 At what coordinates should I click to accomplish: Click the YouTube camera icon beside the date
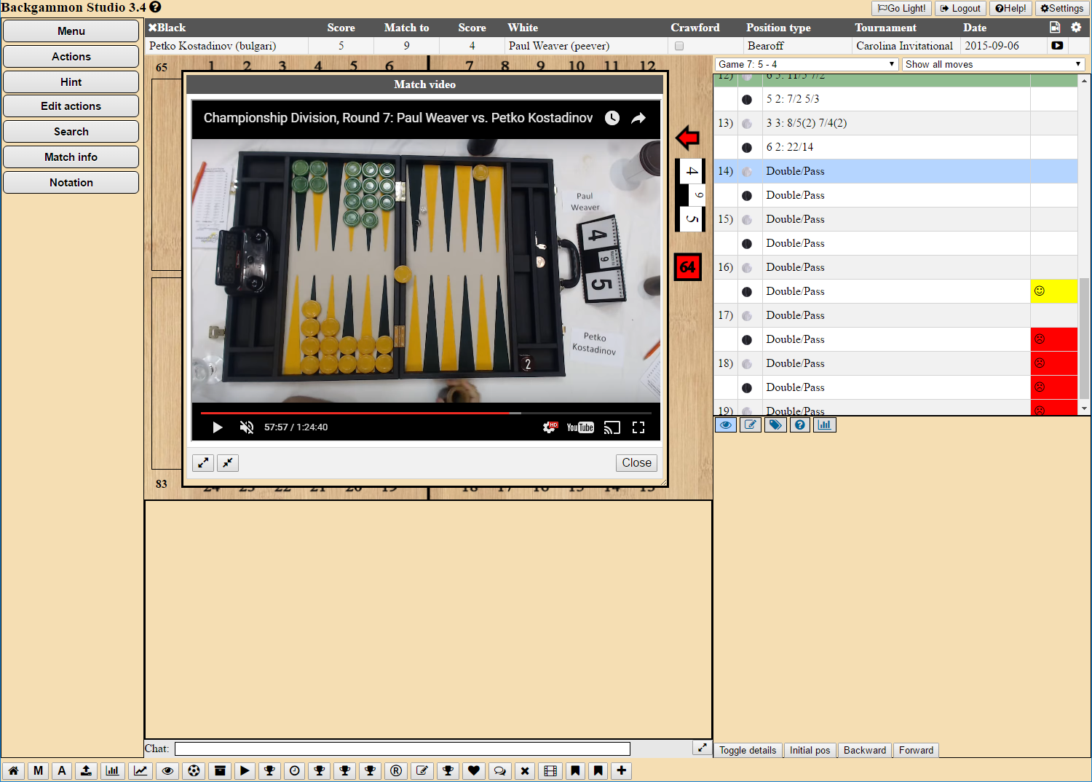pyautogui.click(x=1057, y=45)
